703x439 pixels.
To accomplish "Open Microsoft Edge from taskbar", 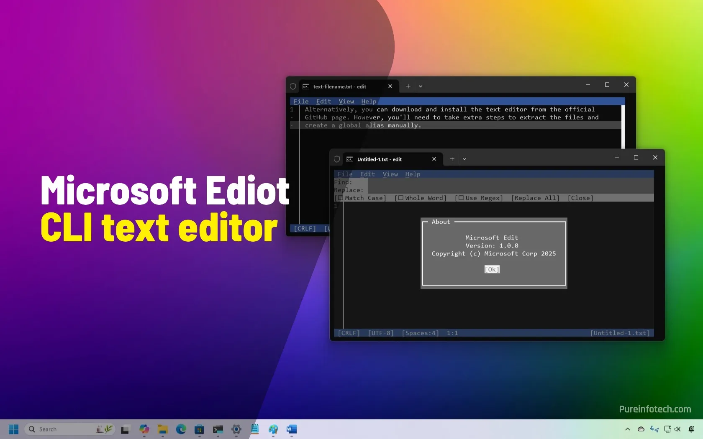I will (181, 429).
